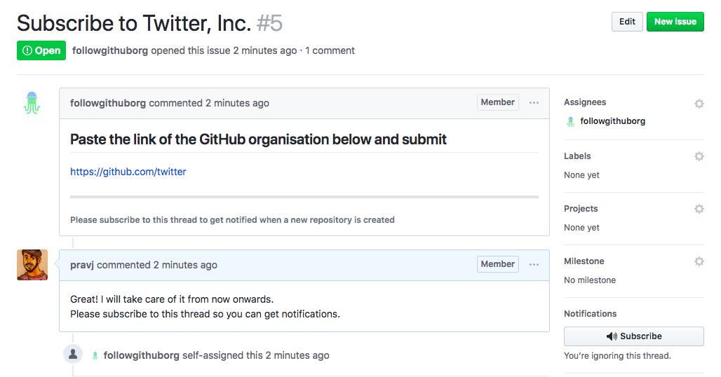Open the github.com/twitter link
The height and width of the screenshot is (377, 721).
coord(128,172)
